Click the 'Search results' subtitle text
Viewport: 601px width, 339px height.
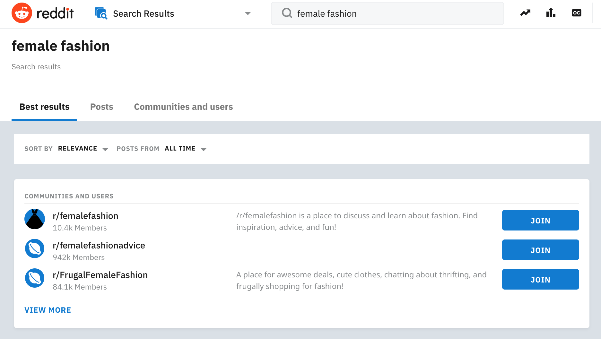tap(36, 67)
